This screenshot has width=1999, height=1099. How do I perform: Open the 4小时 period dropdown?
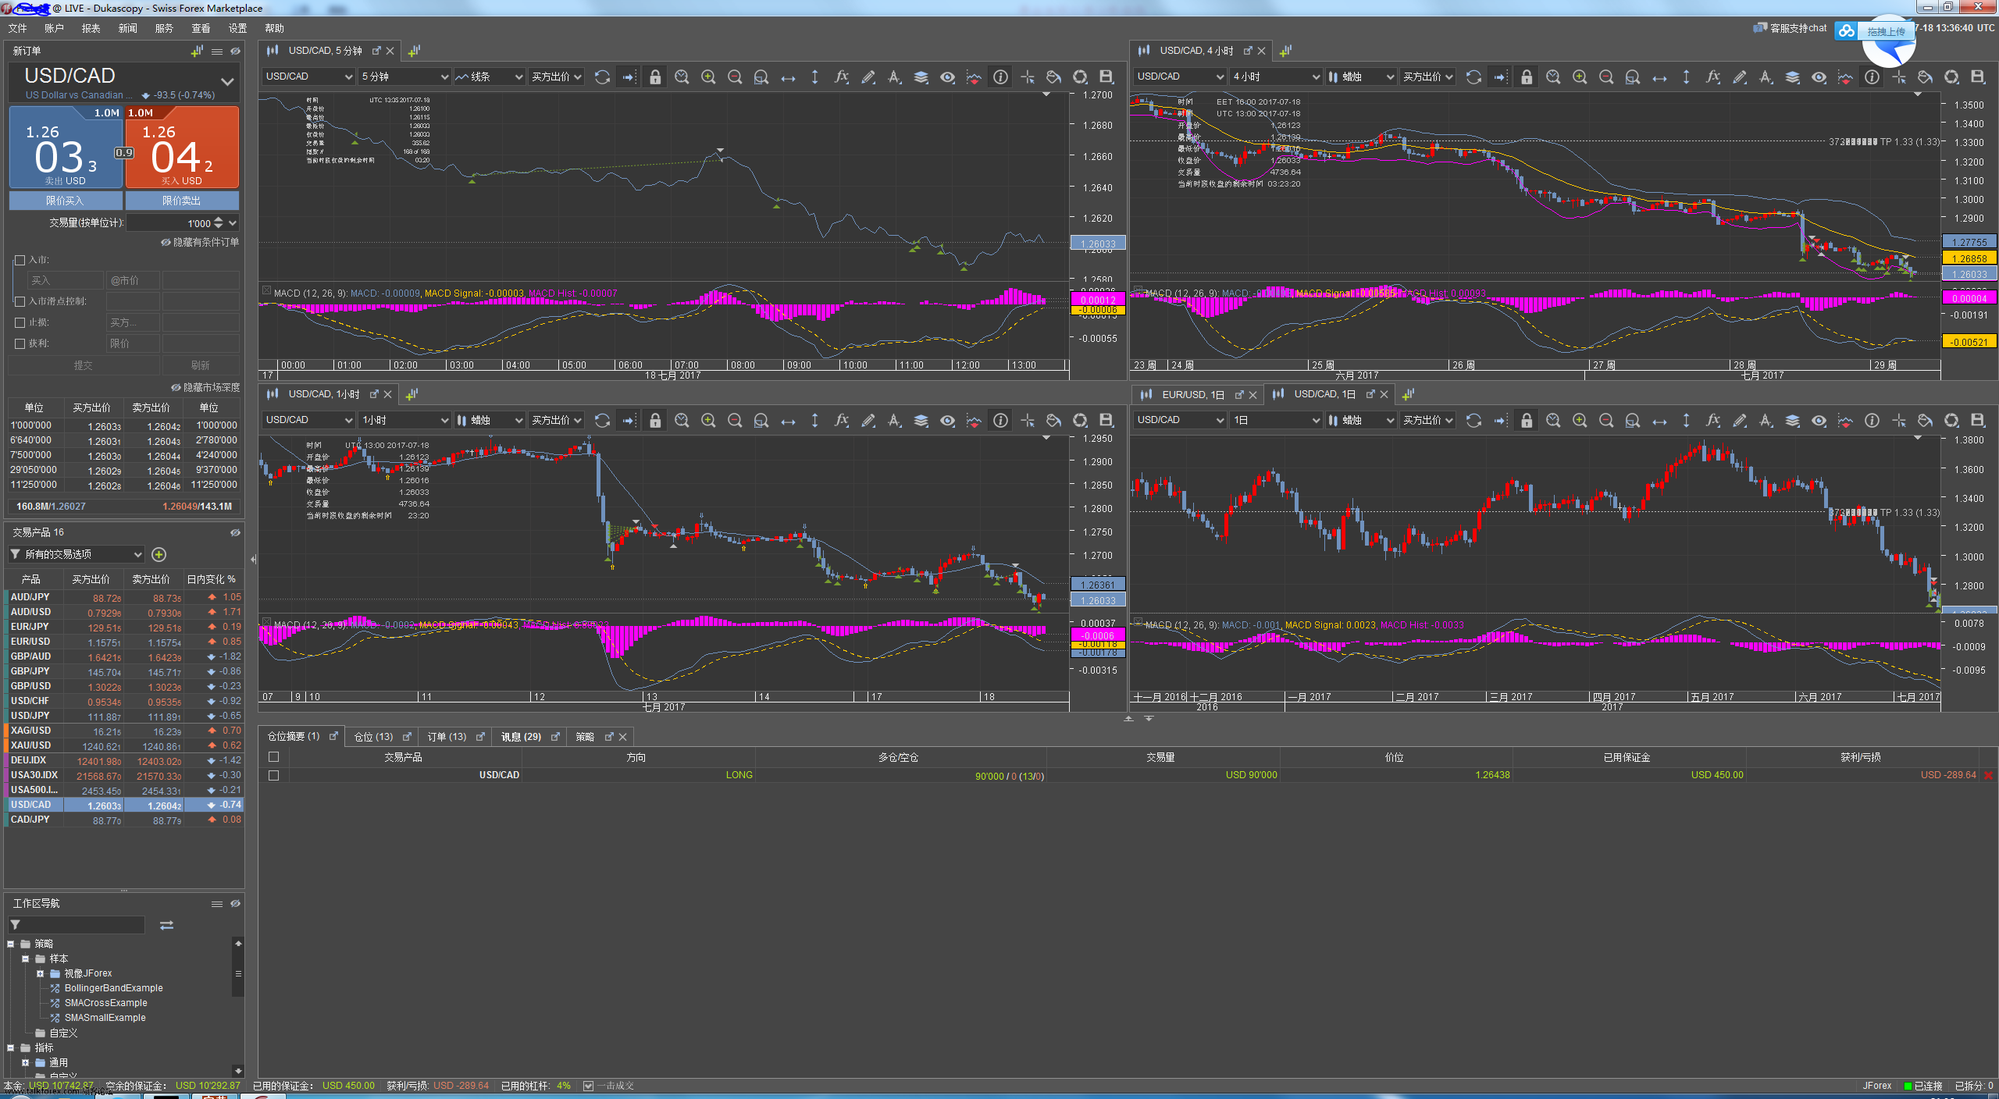pos(1275,76)
